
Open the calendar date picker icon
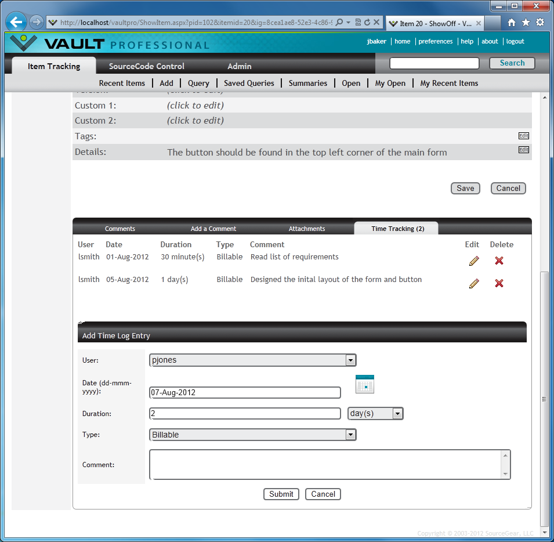pos(365,384)
